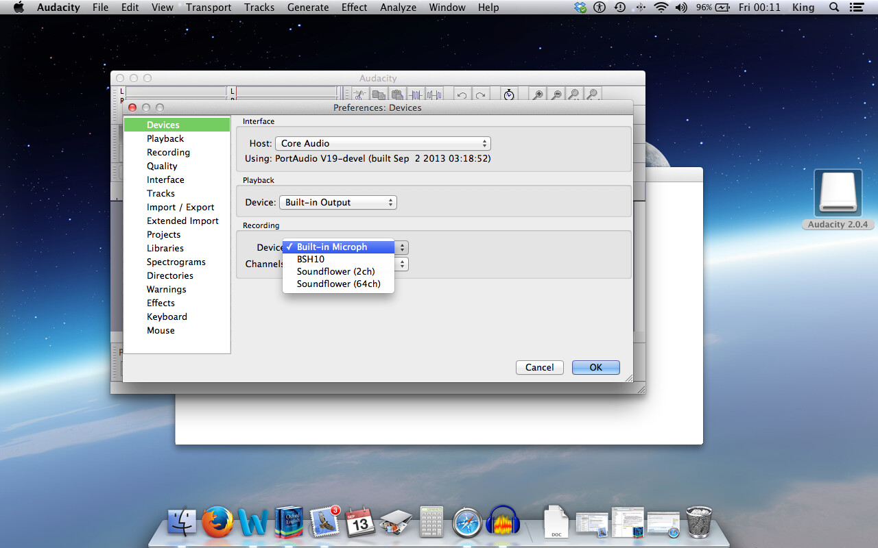Click the Paste clipboard icon in Audacity toolbar
This screenshot has height=548, width=878.
[397, 95]
